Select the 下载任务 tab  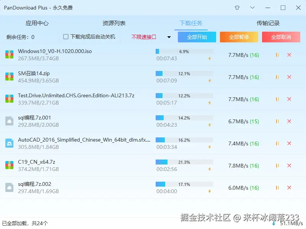[x=191, y=23]
